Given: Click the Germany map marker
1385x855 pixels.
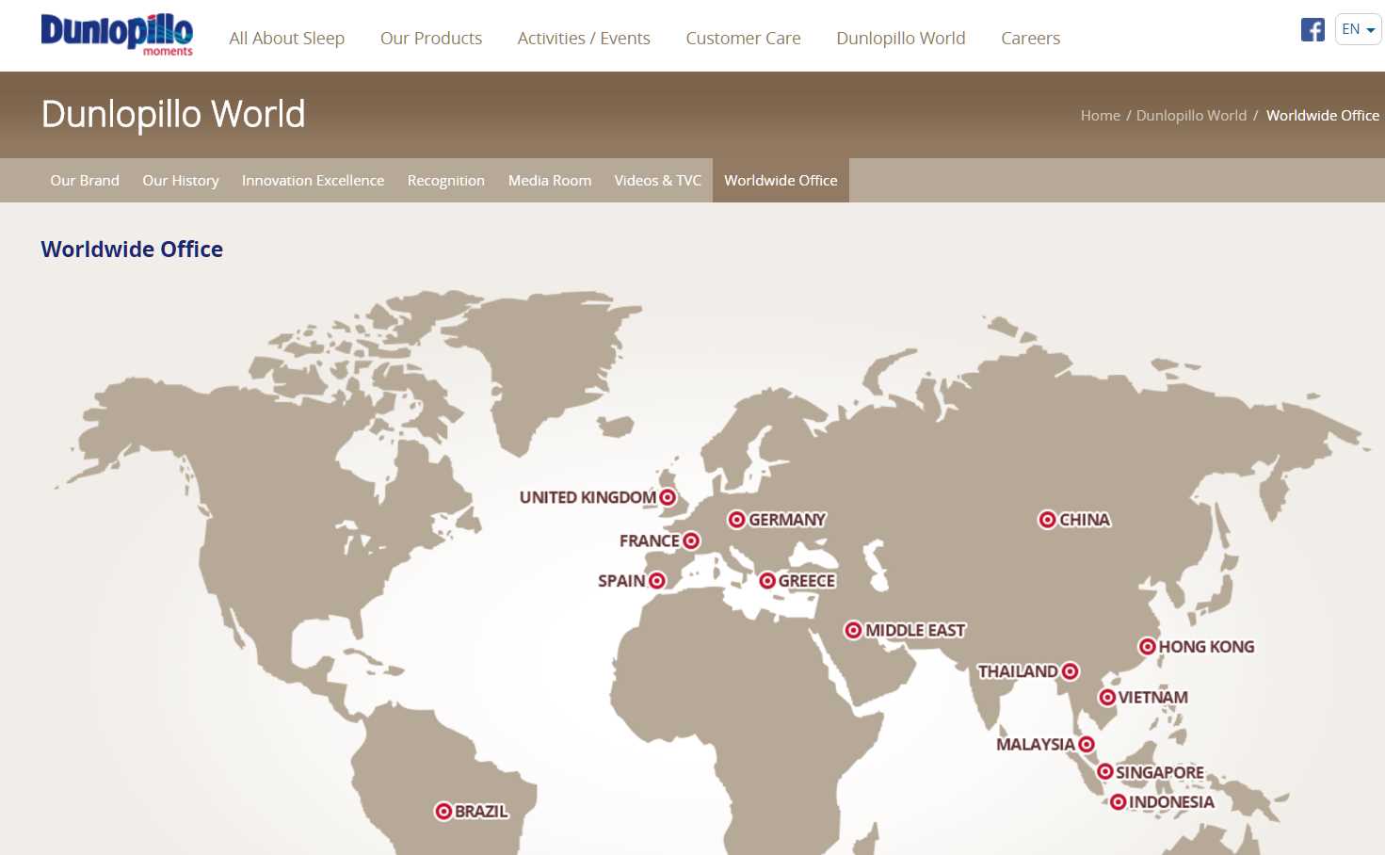Looking at the screenshot, I should pyautogui.click(x=737, y=520).
